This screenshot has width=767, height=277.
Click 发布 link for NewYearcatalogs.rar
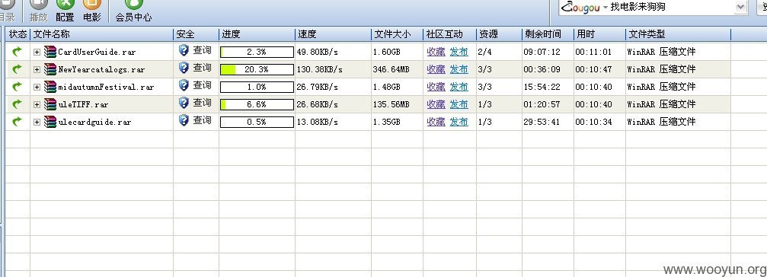click(x=459, y=69)
